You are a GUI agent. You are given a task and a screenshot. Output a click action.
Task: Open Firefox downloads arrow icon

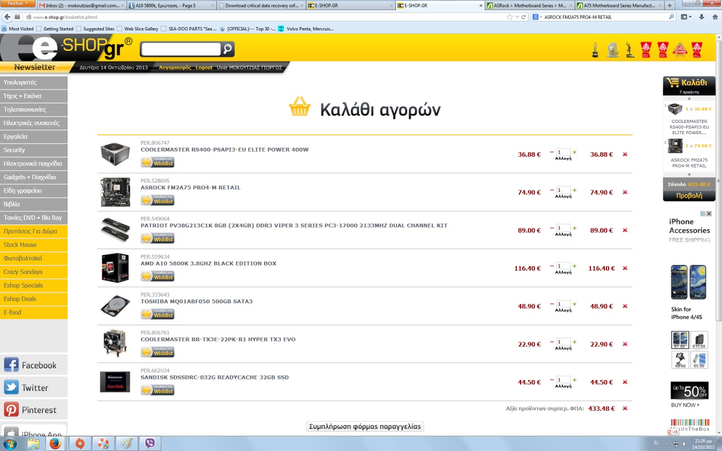(x=701, y=17)
